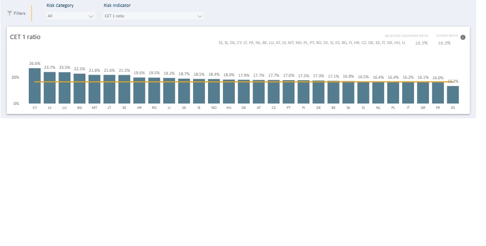Image resolution: width=486 pixels, height=246 pixels.
Task: Click the 20% y-axis label
Action: coord(15,77)
